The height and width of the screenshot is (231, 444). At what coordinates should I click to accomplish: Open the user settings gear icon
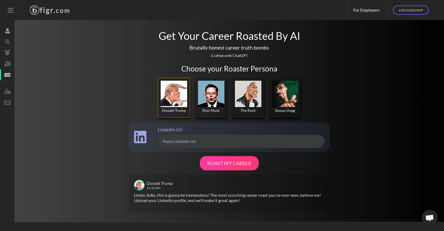tap(7, 92)
